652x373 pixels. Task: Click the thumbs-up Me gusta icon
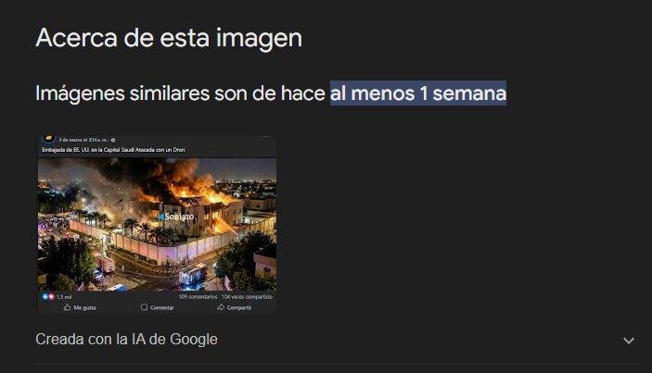68,307
